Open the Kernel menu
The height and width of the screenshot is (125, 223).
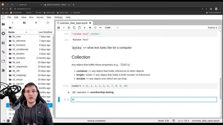[40, 17]
